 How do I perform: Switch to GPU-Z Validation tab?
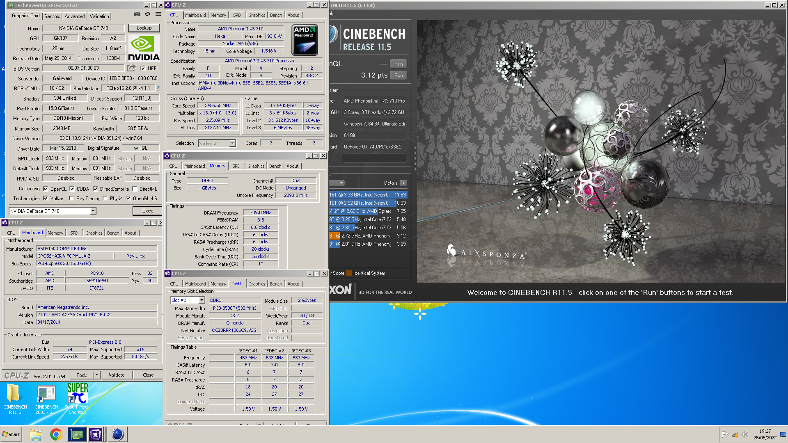(99, 16)
